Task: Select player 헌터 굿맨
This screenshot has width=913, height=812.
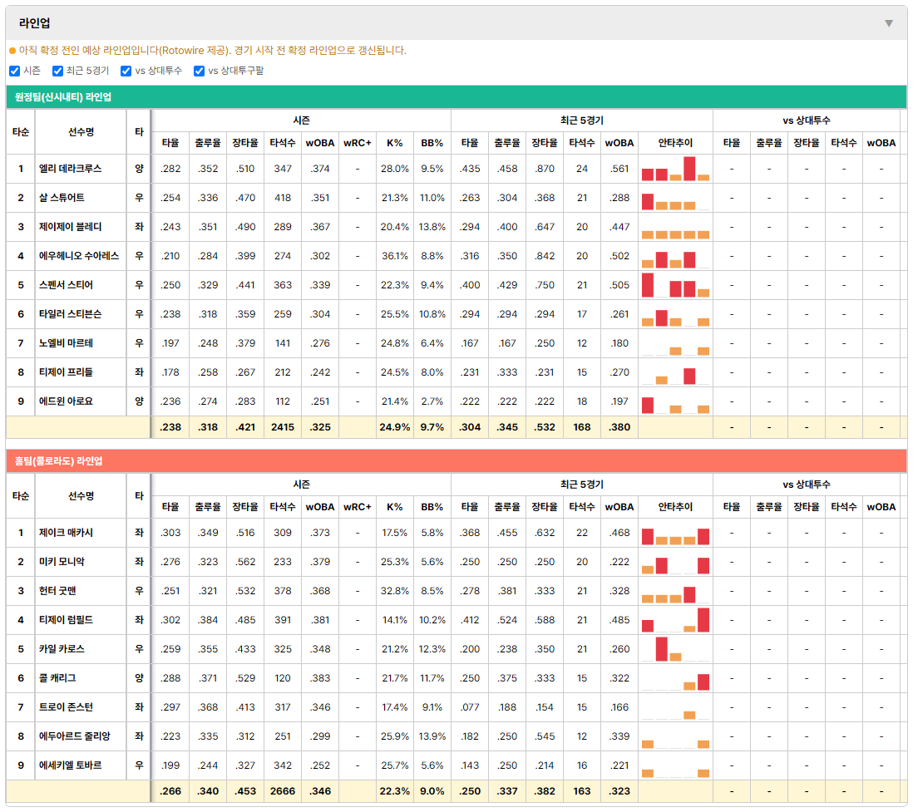Action: [57, 591]
